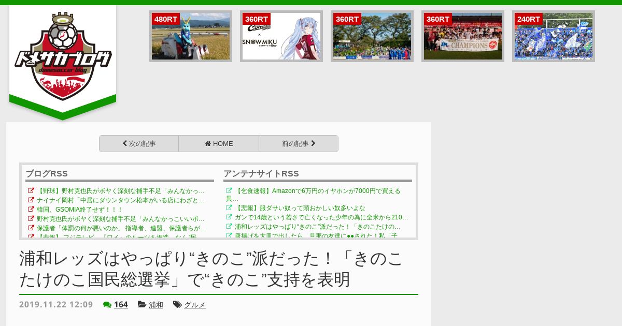The height and width of the screenshot is (326, 622).
Task: Open the 360RT Snow Miku thumbnail
Action: [x=281, y=36]
